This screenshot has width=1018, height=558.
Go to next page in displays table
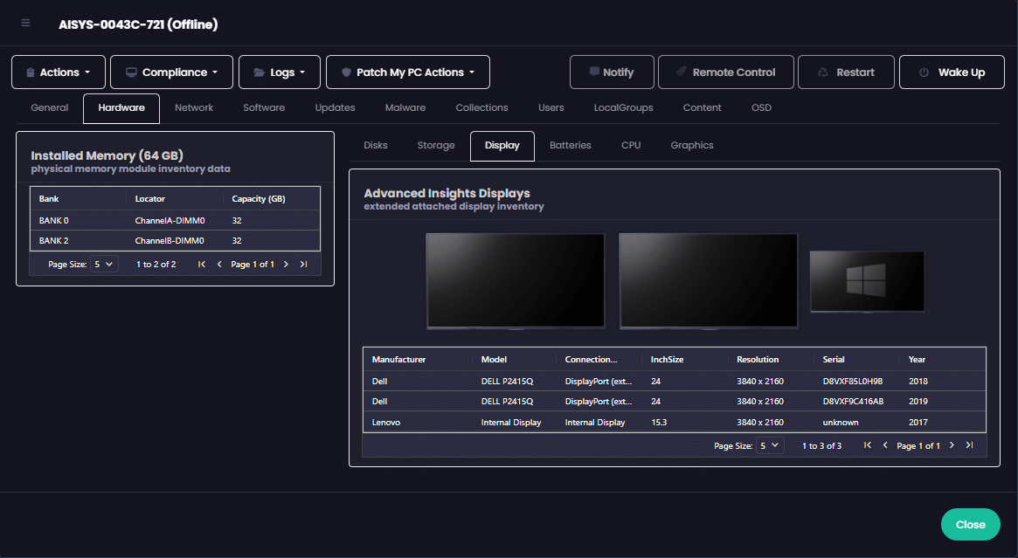click(x=952, y=445)
